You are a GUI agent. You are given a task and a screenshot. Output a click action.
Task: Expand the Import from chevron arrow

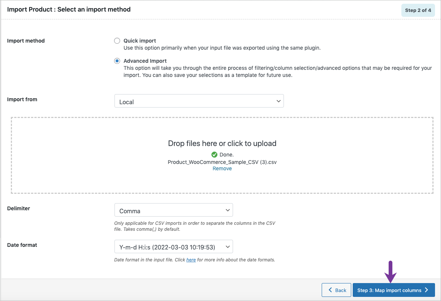pos(278,101)
